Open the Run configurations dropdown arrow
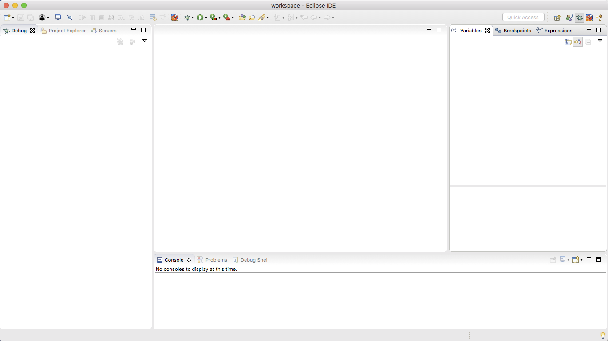The image size is (608, 341). [x=206, y=18]
